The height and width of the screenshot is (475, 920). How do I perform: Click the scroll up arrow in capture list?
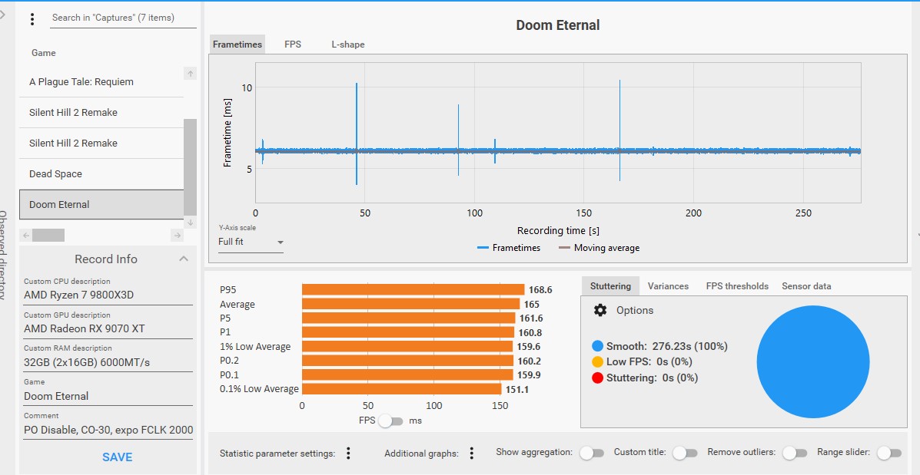[x=191, y=74]
